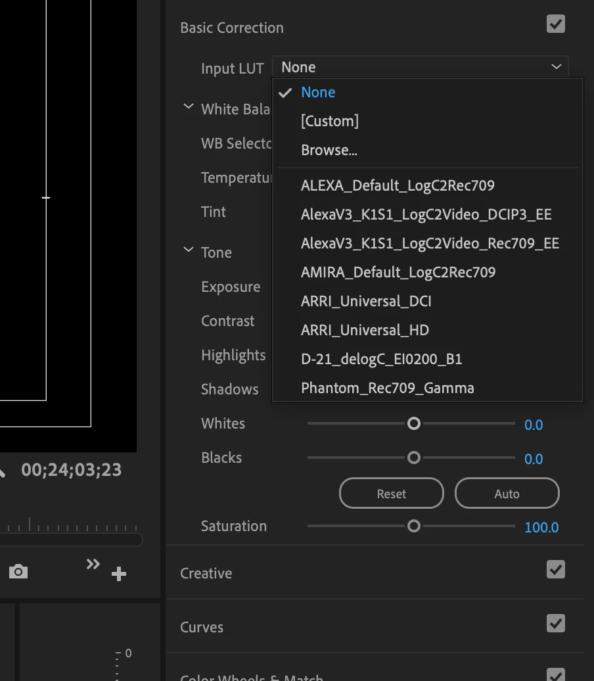Click the Contrast label

227,321
